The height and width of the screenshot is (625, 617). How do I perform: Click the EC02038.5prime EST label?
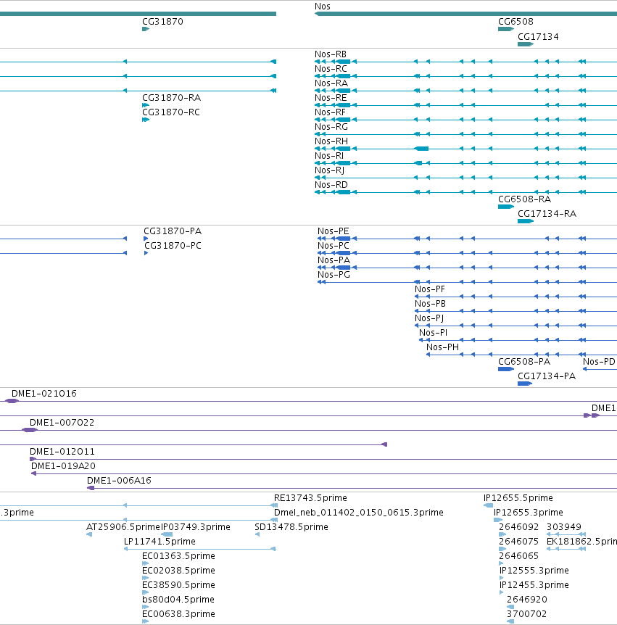[x=178, y=571]
